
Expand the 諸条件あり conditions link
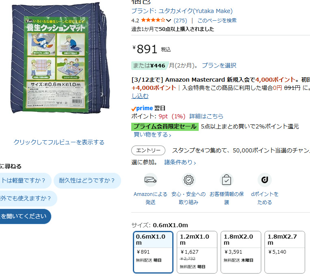point(180,163)
